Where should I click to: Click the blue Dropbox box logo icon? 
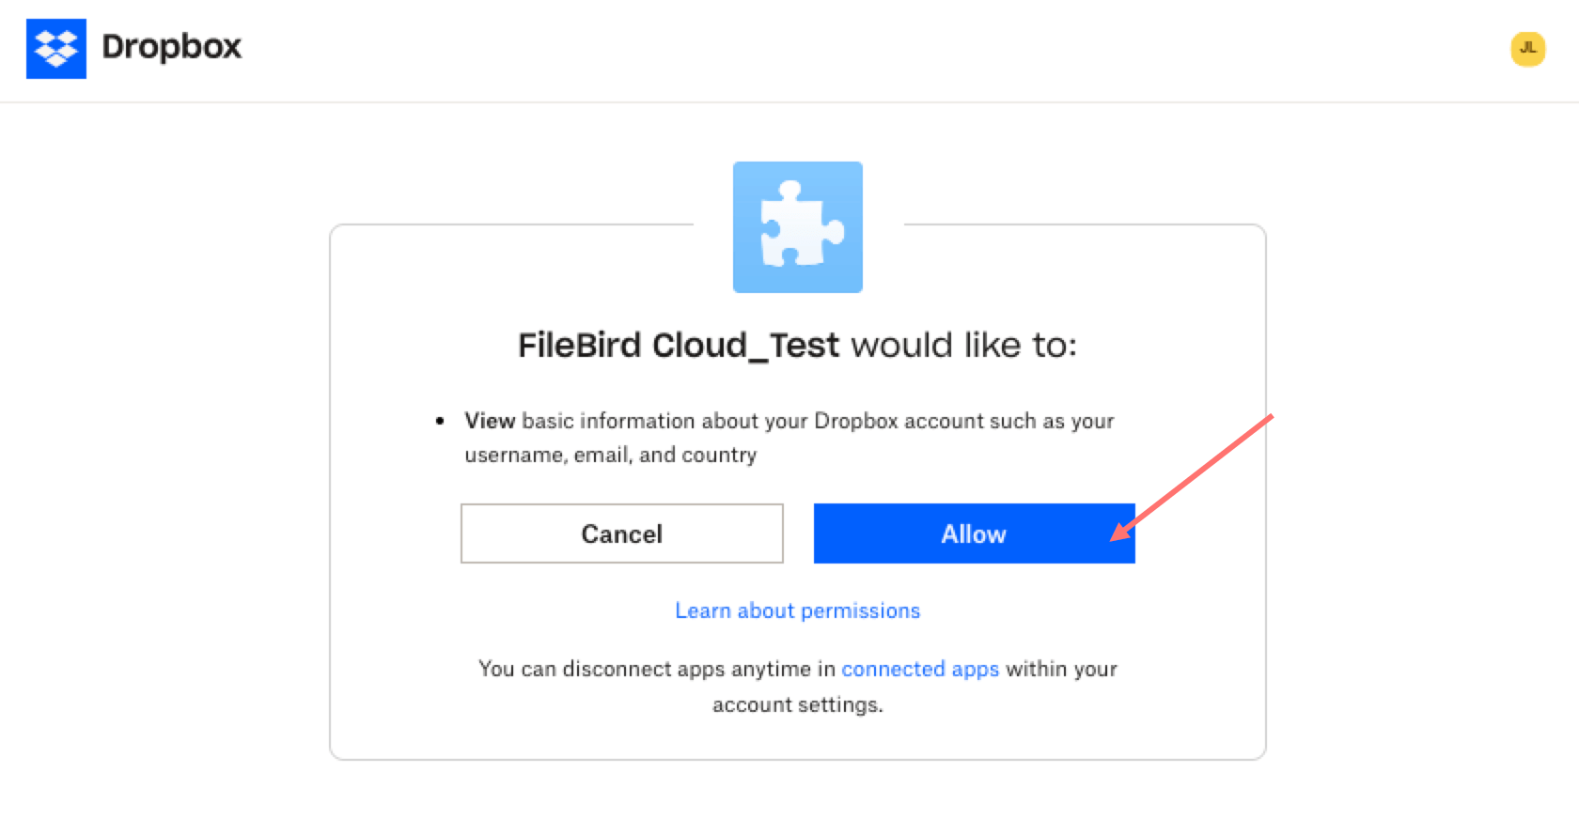[56, 49]
